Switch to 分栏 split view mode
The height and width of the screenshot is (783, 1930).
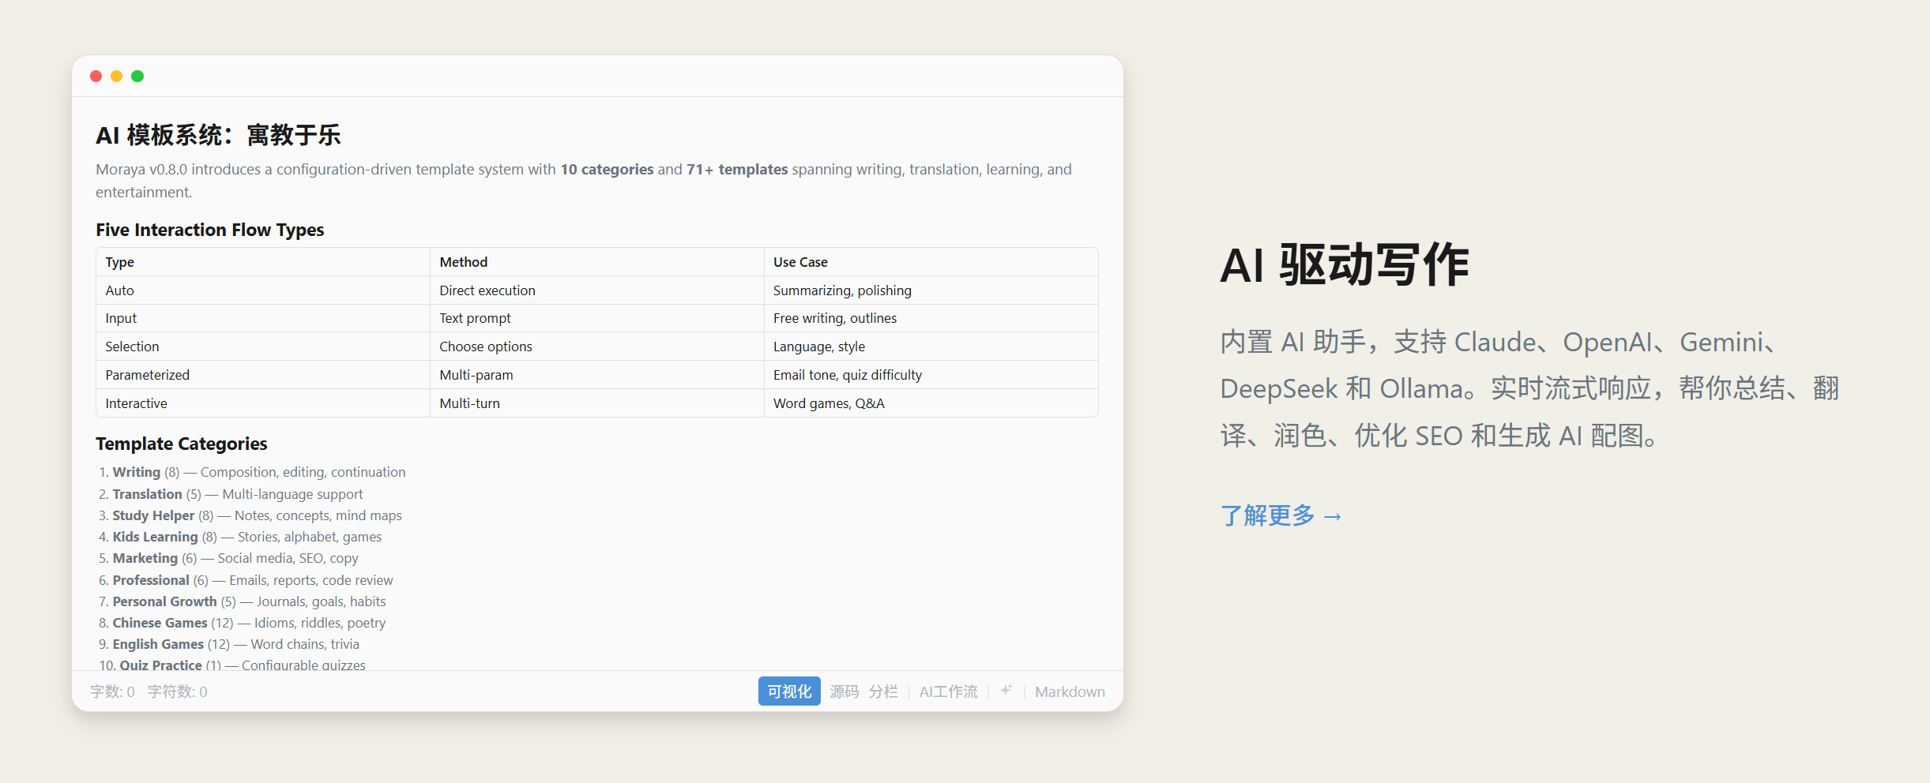click(x=883, y=691)
